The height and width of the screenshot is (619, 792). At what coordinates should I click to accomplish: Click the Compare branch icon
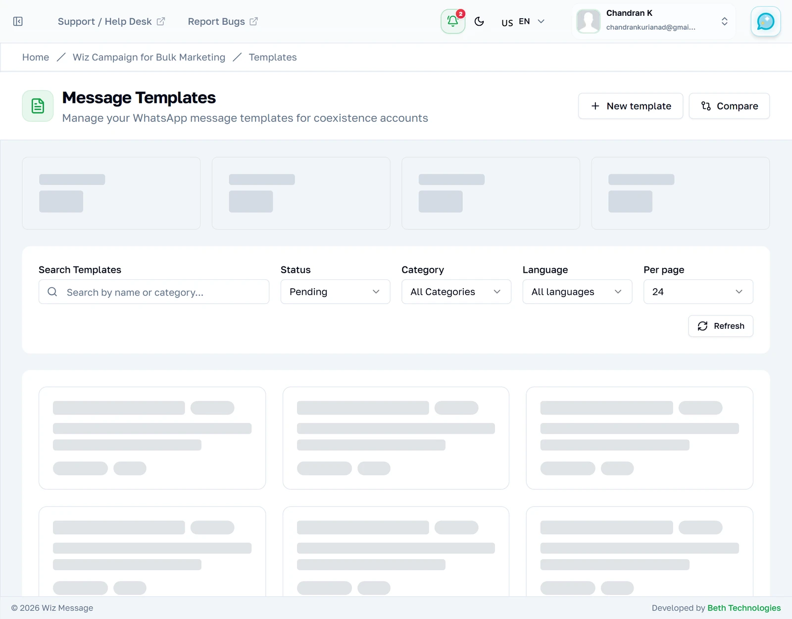[706, 106]
